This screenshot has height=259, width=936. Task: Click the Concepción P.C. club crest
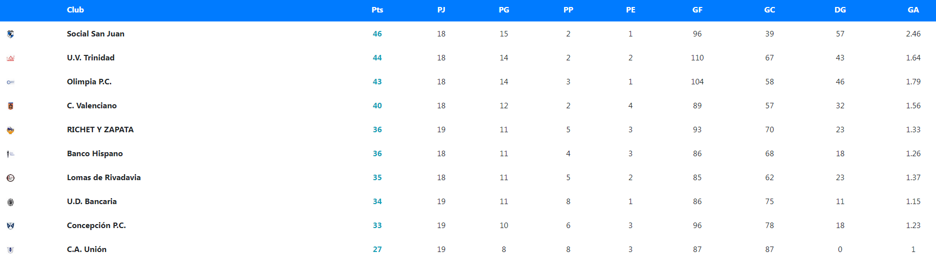[x=10, y=226]
